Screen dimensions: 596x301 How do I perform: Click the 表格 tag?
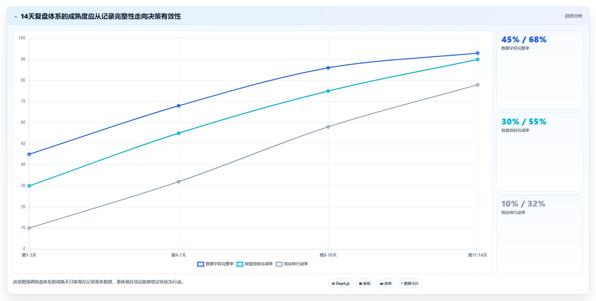pos(365,283)
